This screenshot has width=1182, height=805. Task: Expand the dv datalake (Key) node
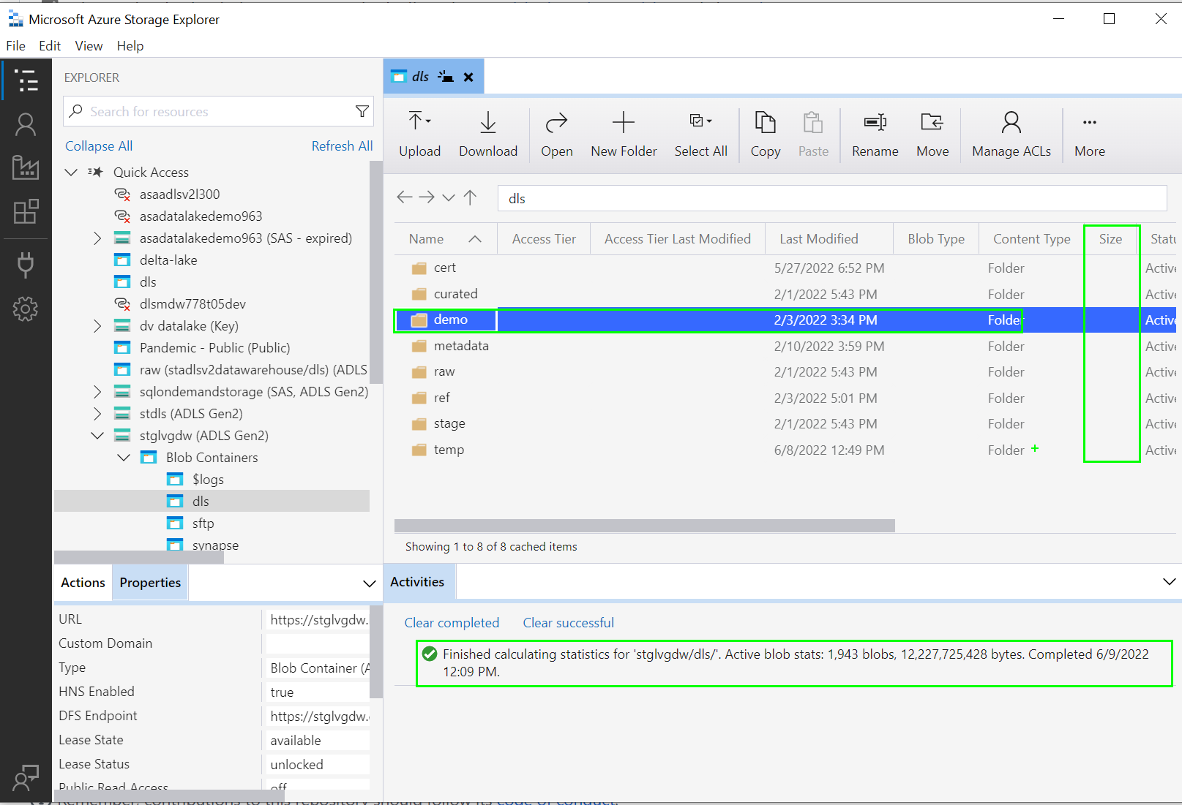pyautogui.click(x=97, y=326)
